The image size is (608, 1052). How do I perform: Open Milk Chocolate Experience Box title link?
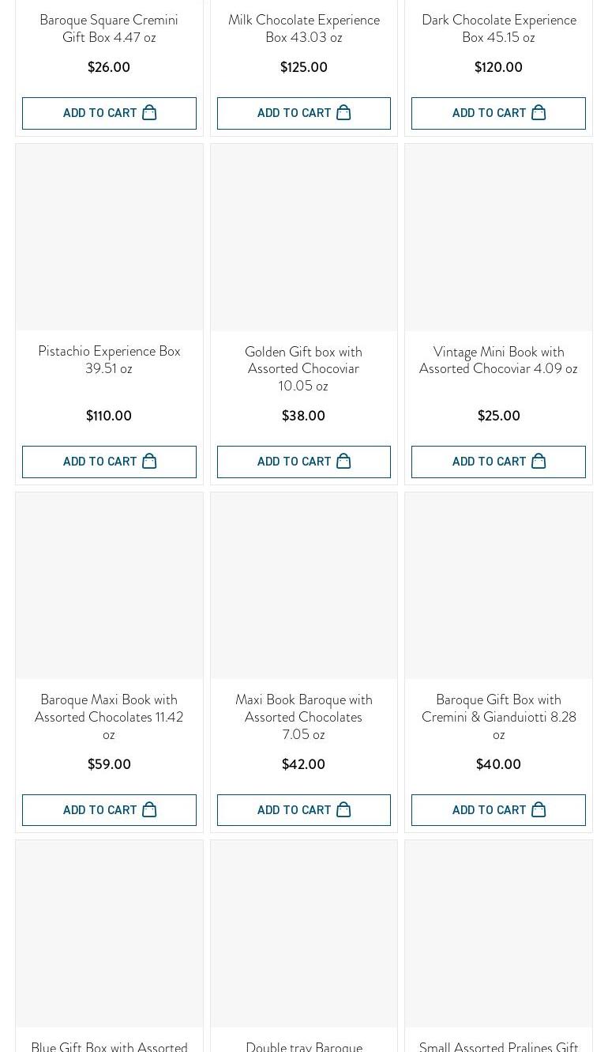[x=304, y=28]
